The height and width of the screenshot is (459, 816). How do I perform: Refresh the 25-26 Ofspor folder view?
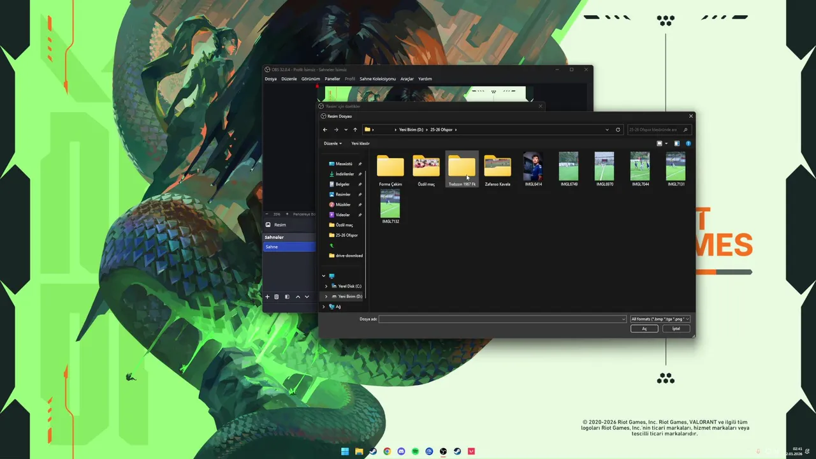[618, 129]
